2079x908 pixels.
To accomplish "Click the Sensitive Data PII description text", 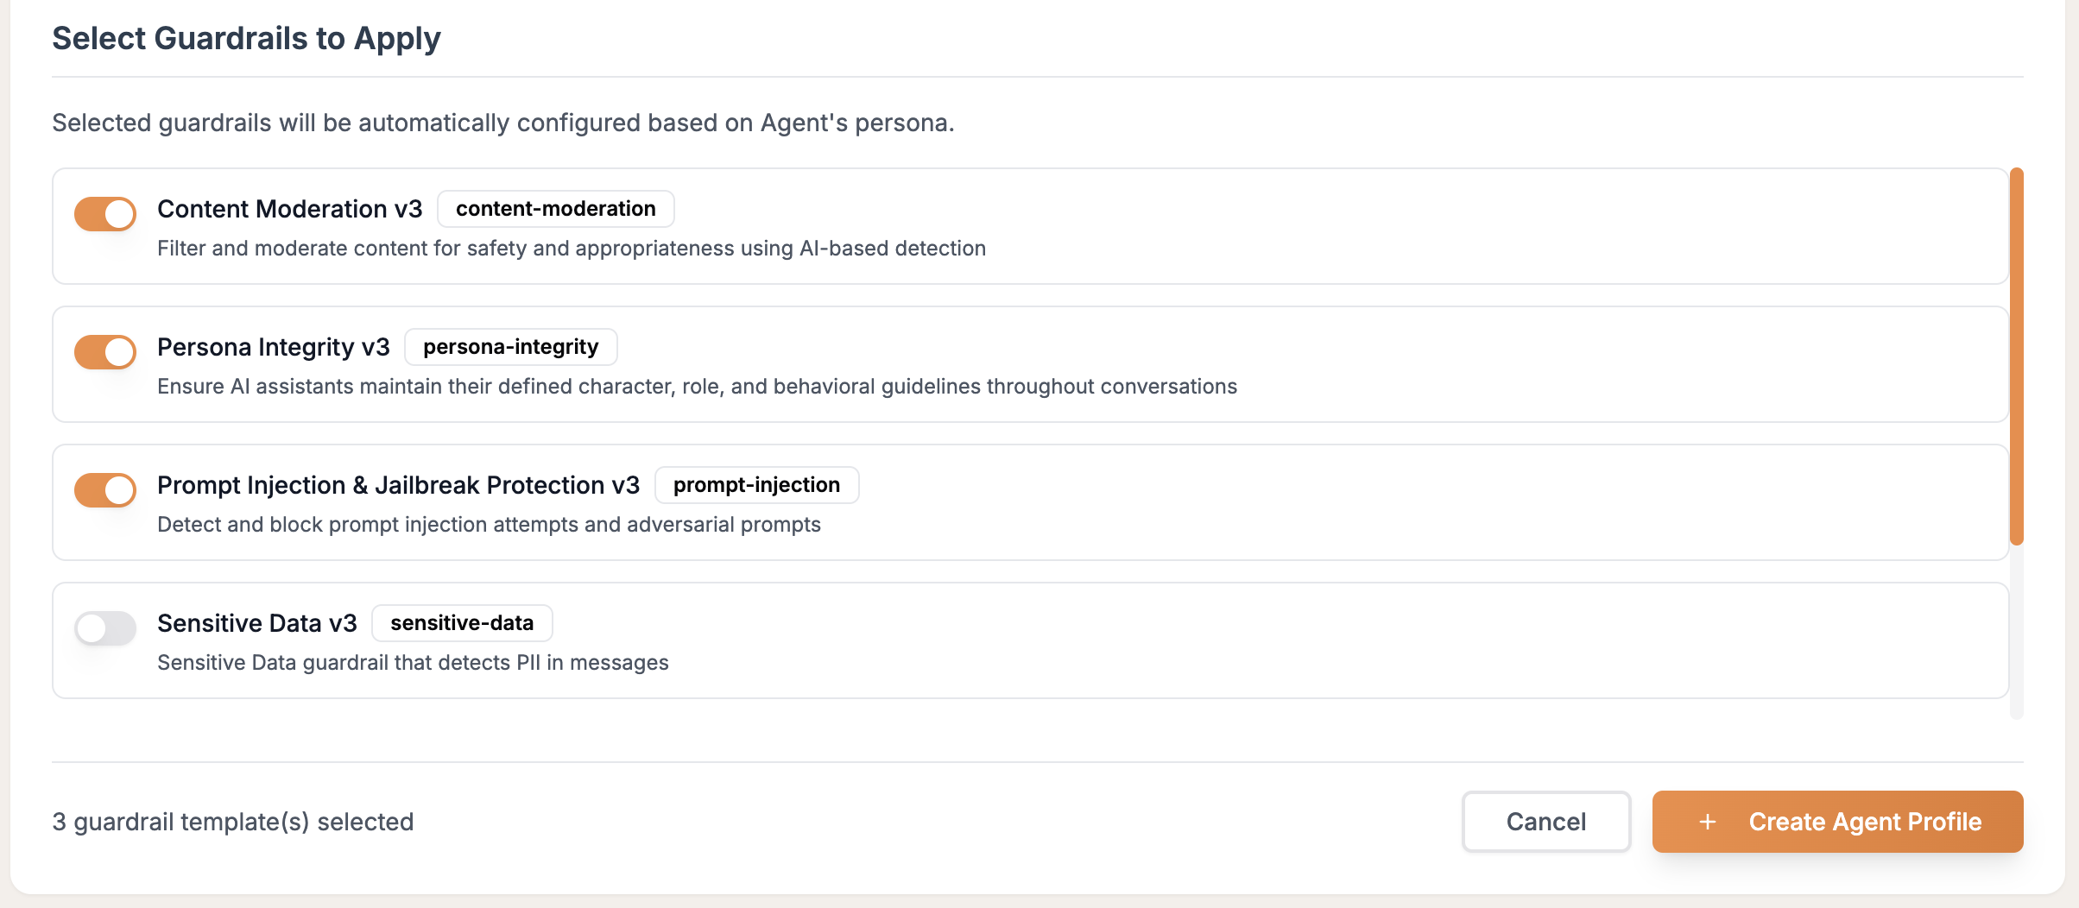I will point(413,663).
